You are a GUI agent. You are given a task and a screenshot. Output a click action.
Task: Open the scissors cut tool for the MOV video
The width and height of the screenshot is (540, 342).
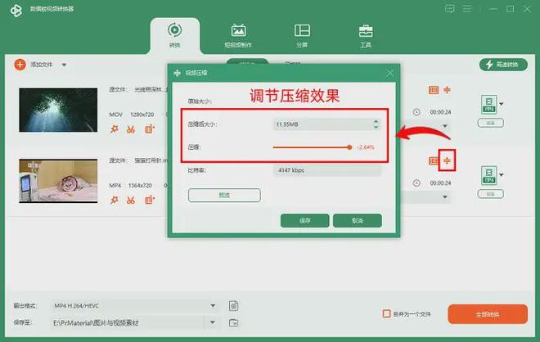(x=132, y=128)
